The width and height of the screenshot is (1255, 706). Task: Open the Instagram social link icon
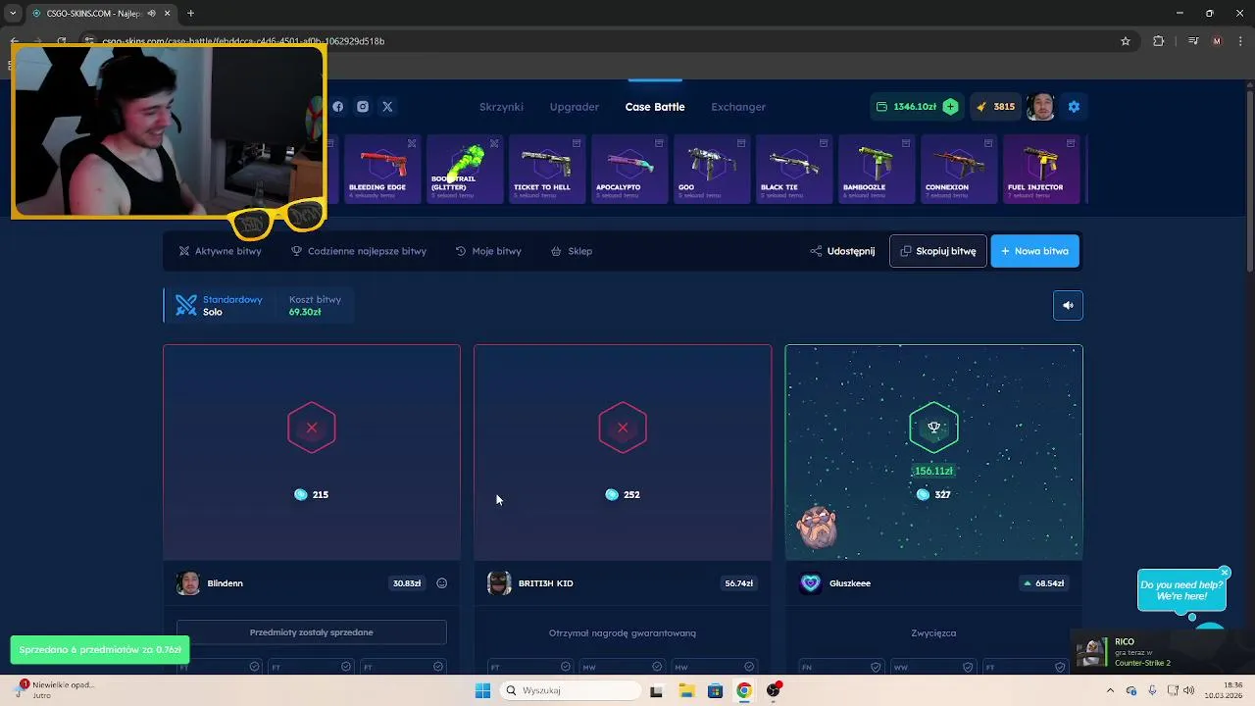click(363, 107)
